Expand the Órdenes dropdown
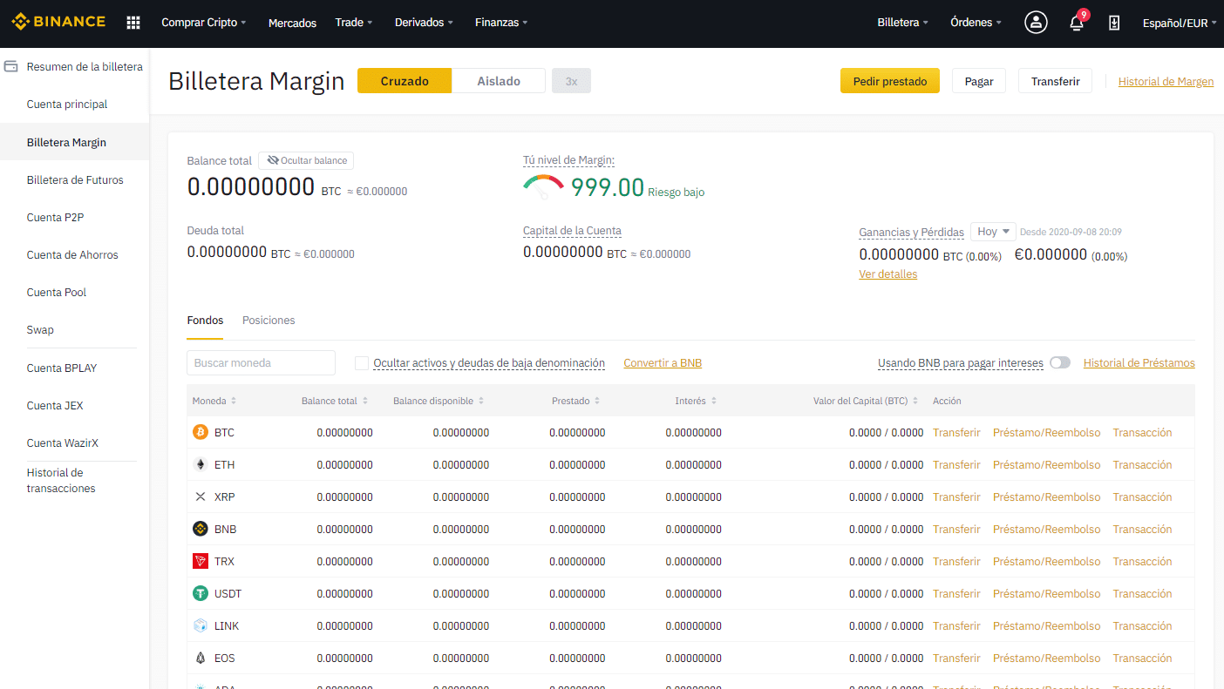1224x689 pixels. point(976,23)
